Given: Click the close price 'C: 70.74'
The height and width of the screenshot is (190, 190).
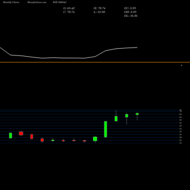Looking at the screenshot, I should 69,12.
